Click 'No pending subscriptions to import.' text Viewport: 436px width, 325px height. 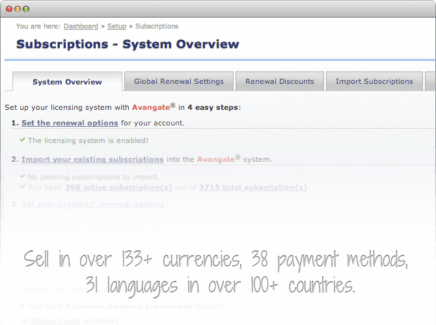pyautogui.click(x=94, y=177)
